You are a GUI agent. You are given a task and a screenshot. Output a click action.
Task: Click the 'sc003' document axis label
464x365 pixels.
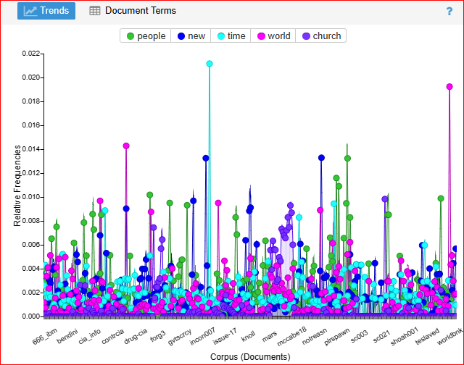coord(360,336)
